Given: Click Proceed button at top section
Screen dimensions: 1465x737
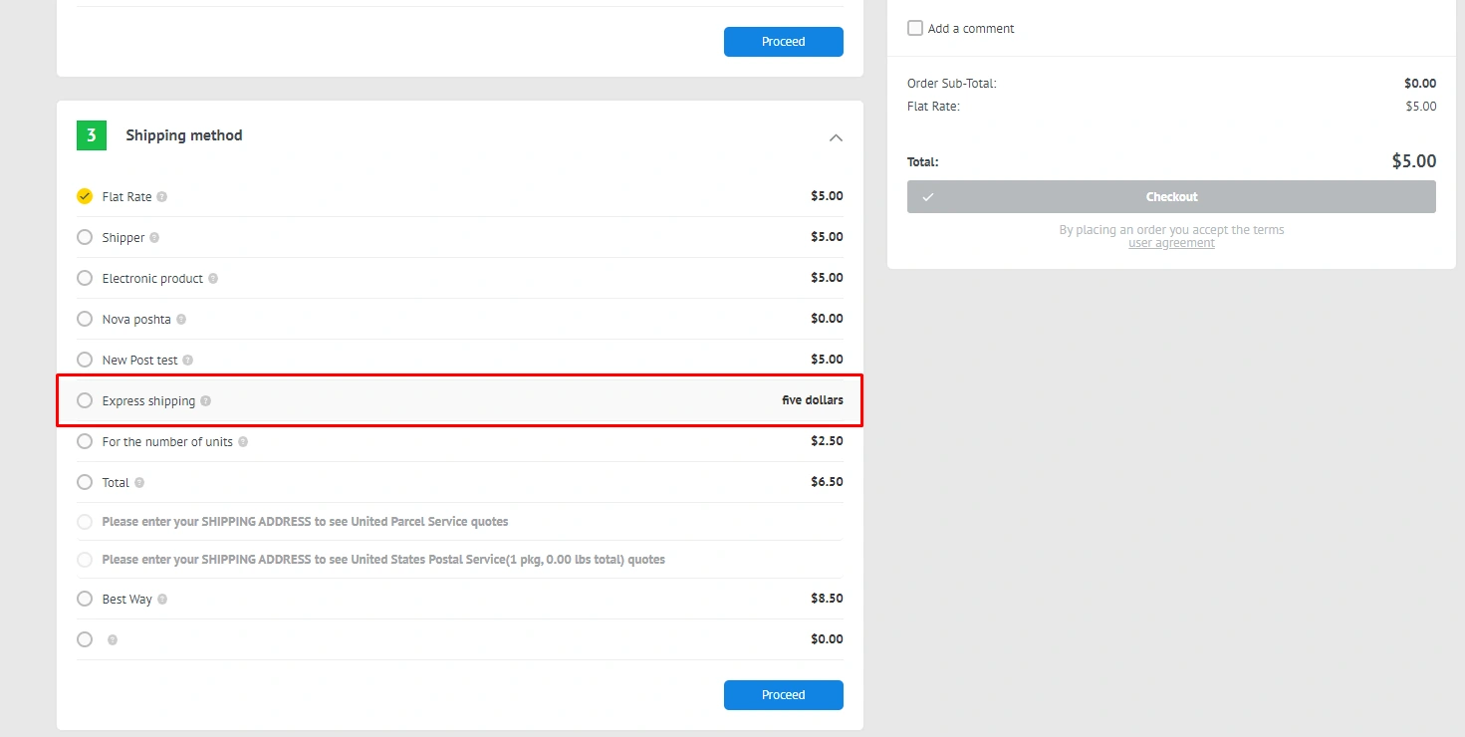Looking at the screenshot, I should pyautogui.click(x=783, y=42).
